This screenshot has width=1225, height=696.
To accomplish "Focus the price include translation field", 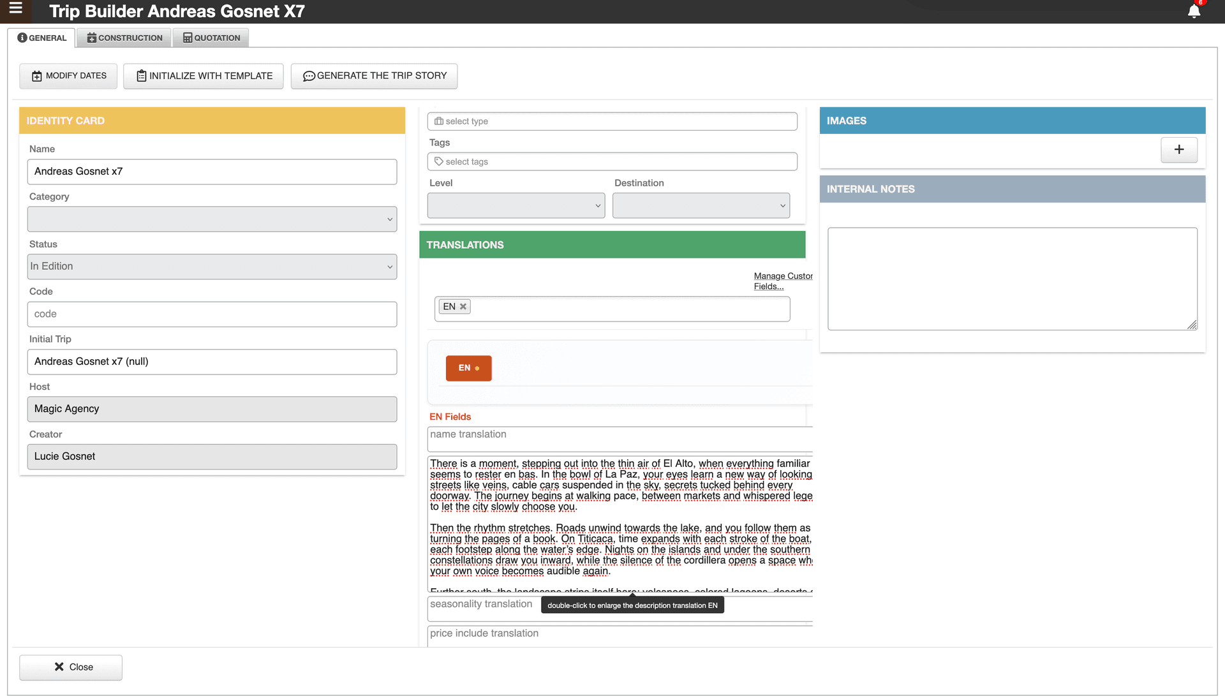I will point(620,636).
